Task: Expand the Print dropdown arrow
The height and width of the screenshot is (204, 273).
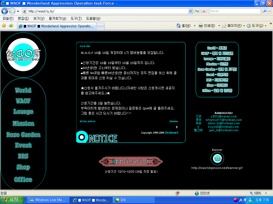Action: [219, 26]
